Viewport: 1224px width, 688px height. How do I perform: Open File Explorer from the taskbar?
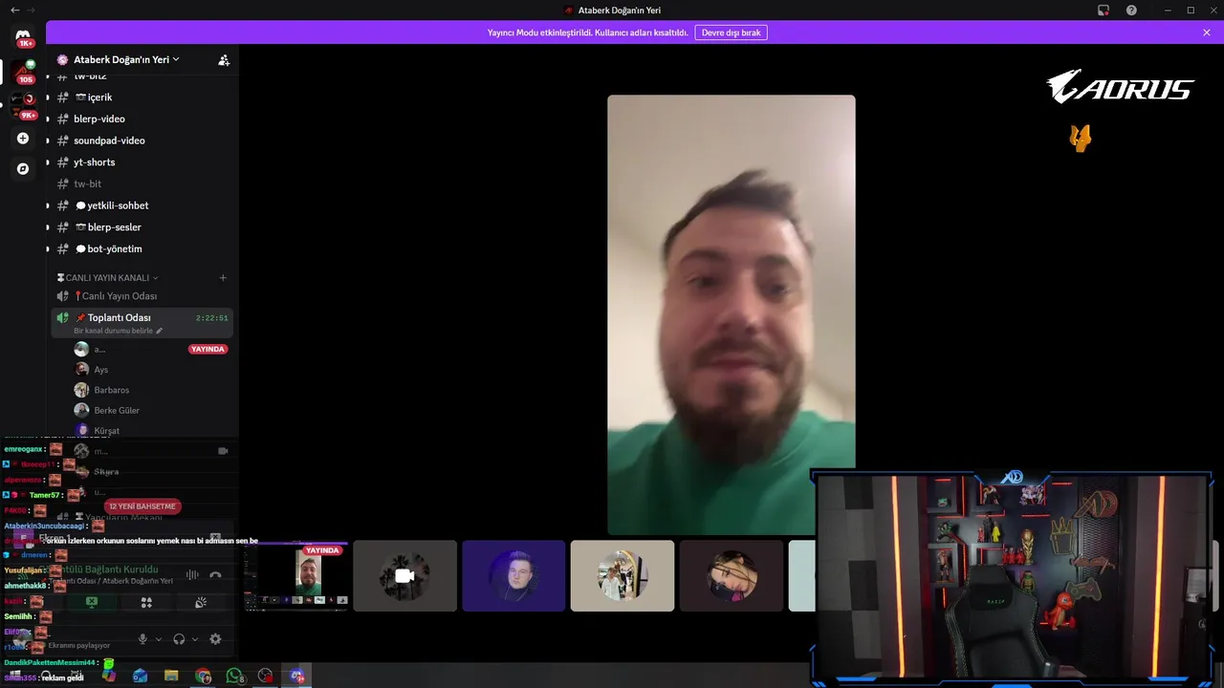[x=171, y=676]
